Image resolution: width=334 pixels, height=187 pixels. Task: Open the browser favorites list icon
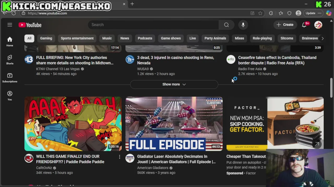pyautogui.click(x=281, y=13)
